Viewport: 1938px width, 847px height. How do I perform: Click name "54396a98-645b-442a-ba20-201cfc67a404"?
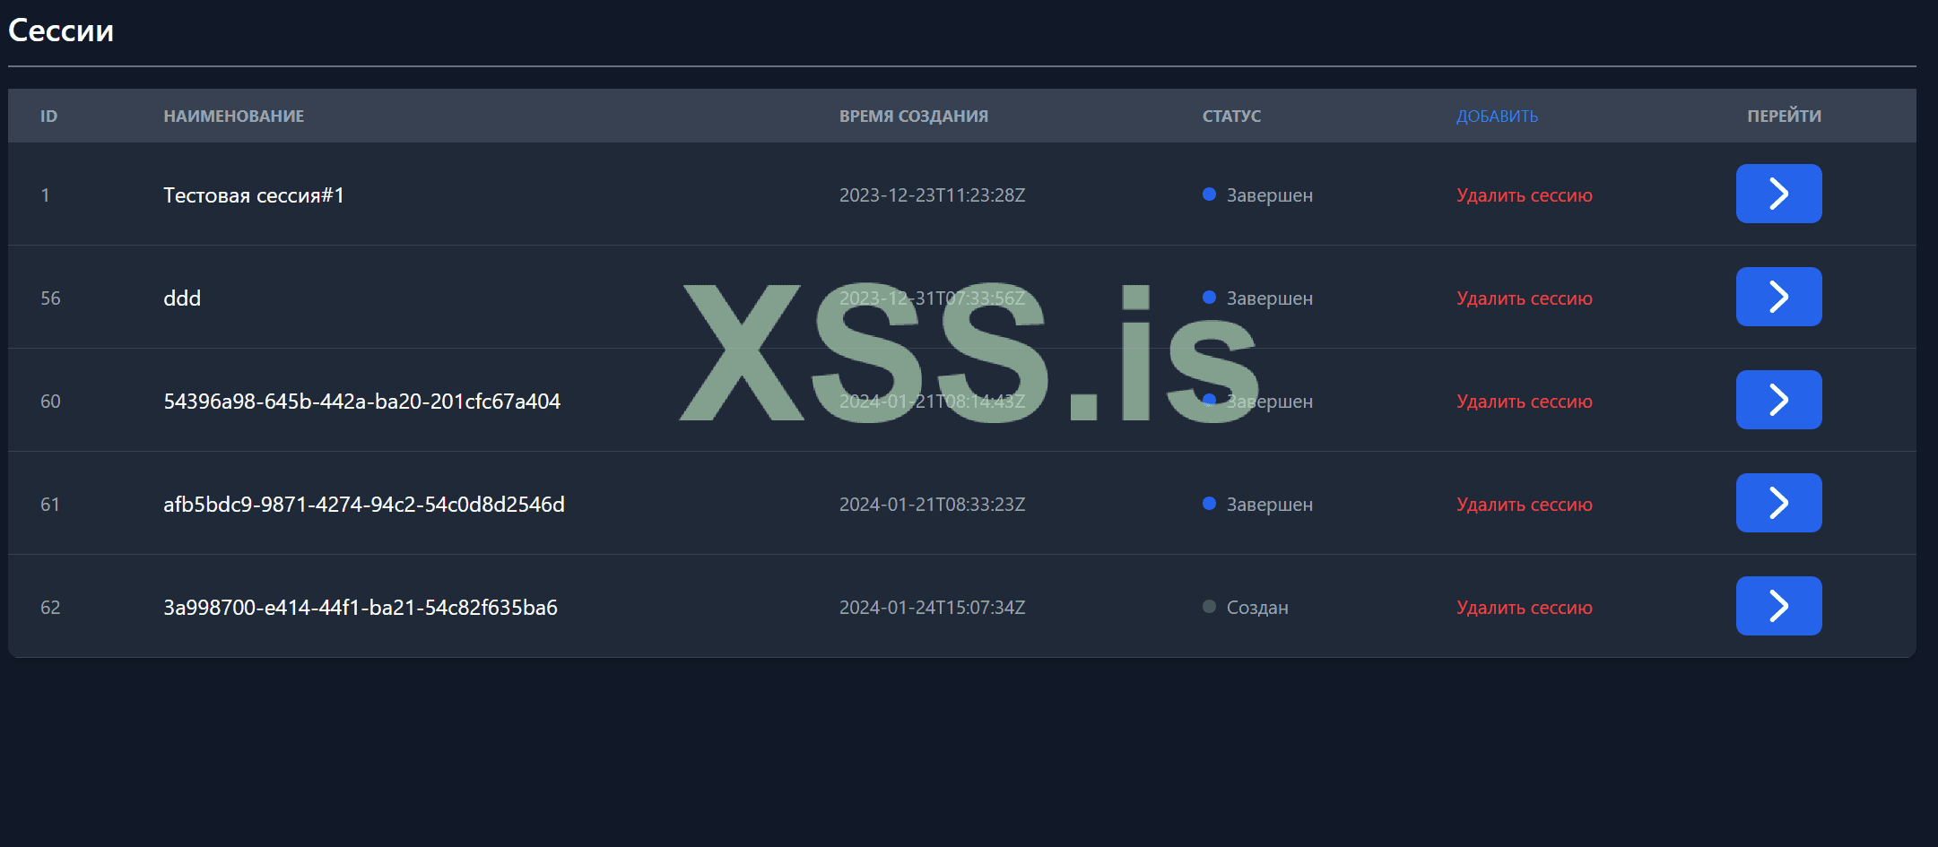361,402
